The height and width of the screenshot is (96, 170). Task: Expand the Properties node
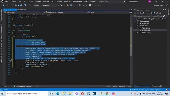click(x=137, y=23)
